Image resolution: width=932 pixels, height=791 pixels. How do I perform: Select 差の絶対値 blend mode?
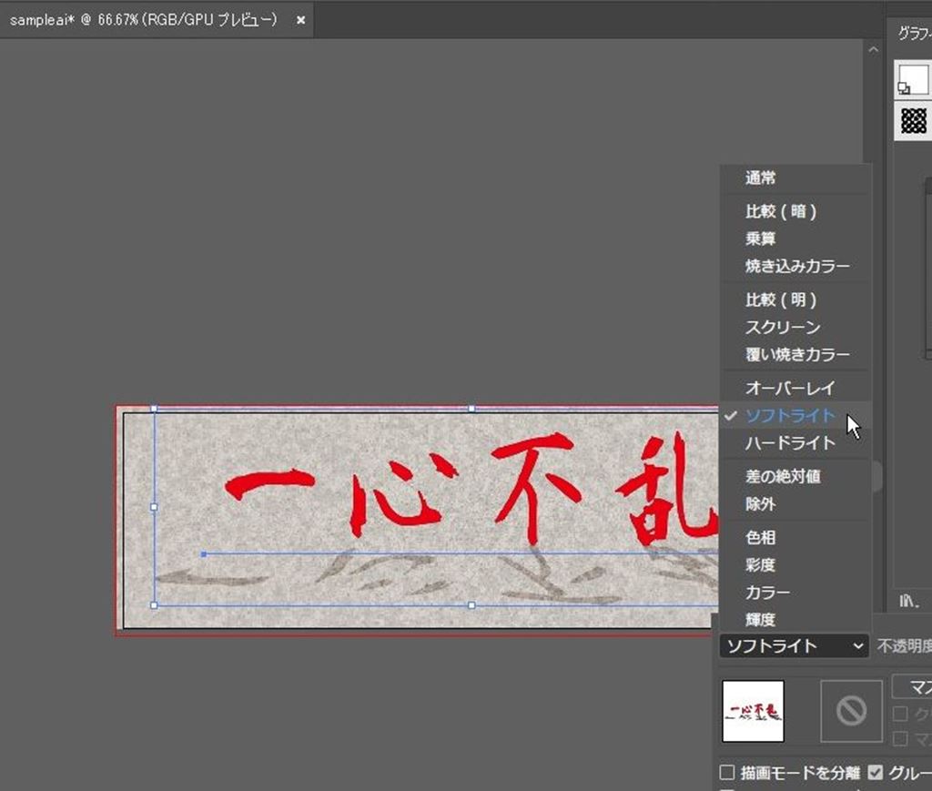pyautogui.click(x=774, y=476)
